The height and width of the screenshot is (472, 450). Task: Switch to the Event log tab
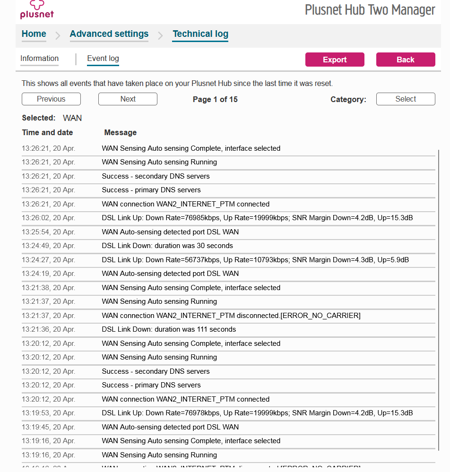pyautogui.click(x=103, y=59)
